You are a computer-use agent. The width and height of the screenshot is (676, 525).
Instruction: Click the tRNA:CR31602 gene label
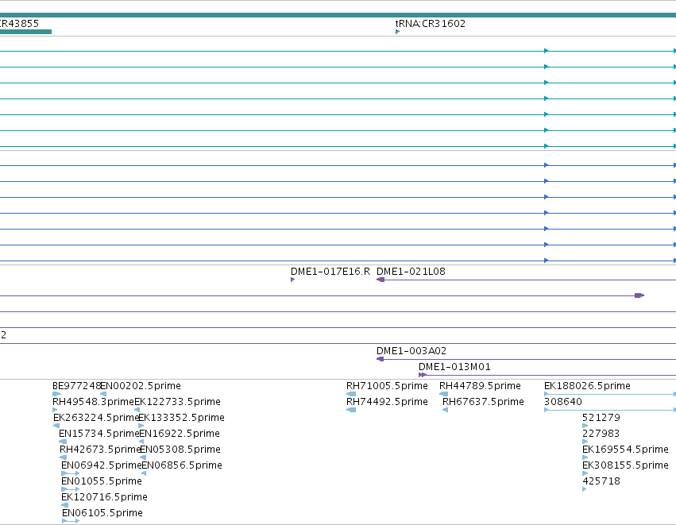[431, 24]
